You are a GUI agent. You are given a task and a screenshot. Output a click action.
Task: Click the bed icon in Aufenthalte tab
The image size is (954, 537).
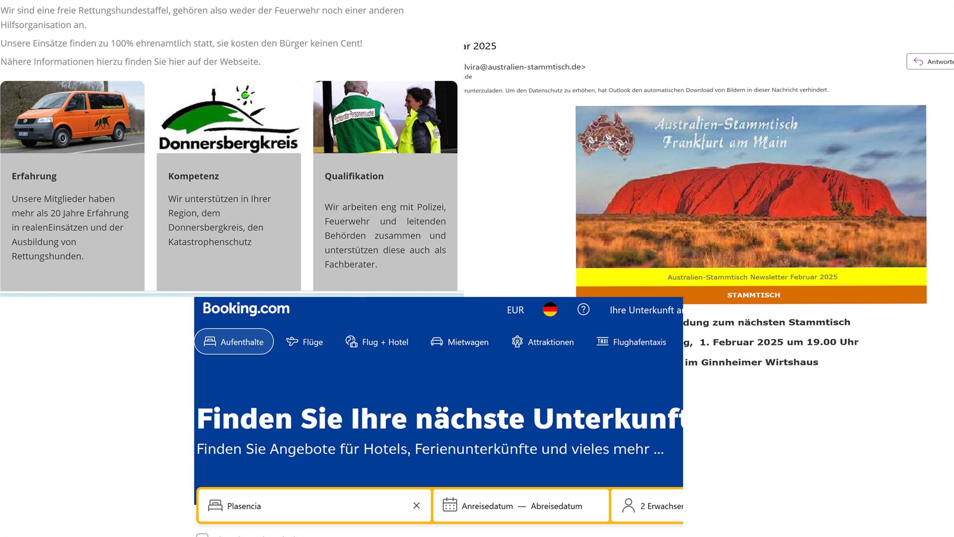[x=210, y=341]
